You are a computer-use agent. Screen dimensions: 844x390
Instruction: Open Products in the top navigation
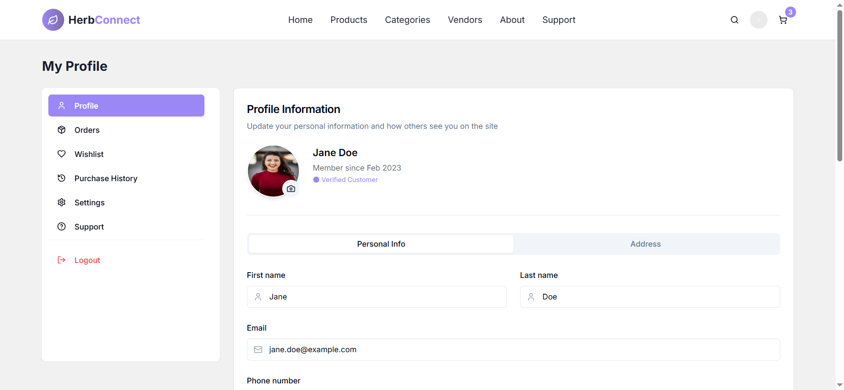(349, 20)
